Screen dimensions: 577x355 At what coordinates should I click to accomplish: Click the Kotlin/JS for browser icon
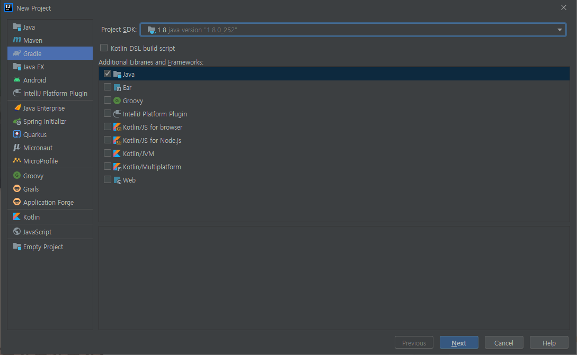click(118, 127)
